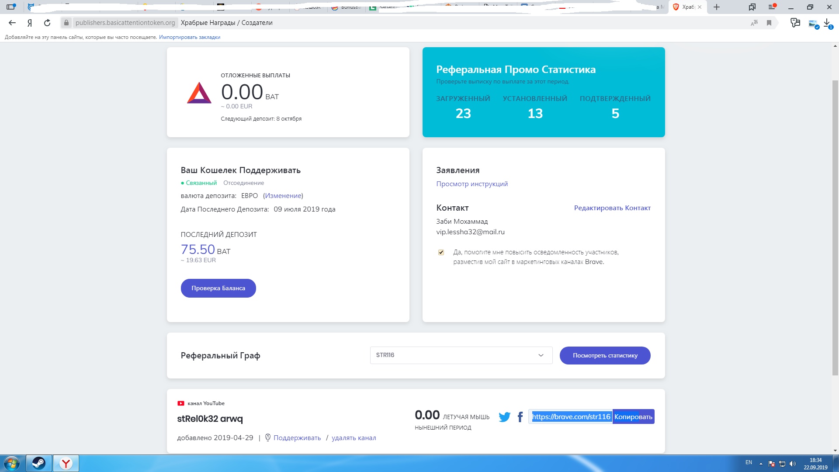Click the browser back arrow
Screen dimensions: 839x472
tap(12, 23)
